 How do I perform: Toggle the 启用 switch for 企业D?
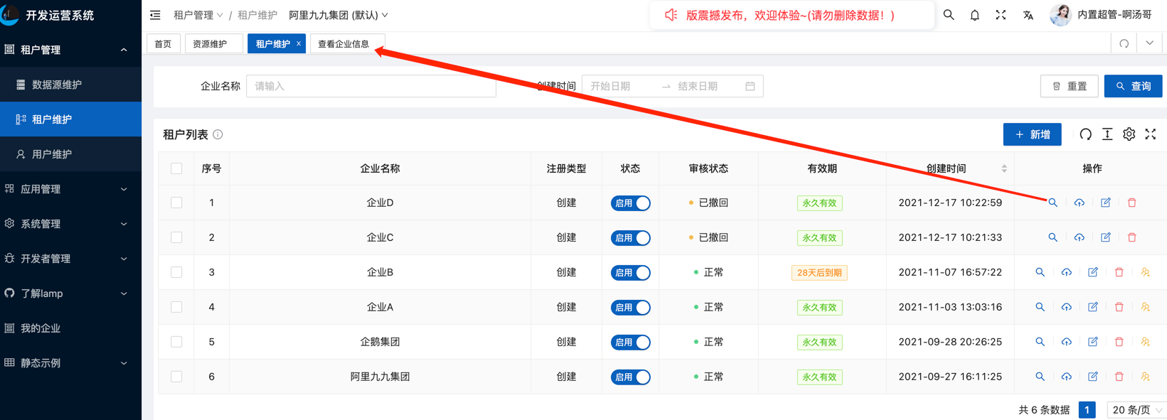point(630,203)
